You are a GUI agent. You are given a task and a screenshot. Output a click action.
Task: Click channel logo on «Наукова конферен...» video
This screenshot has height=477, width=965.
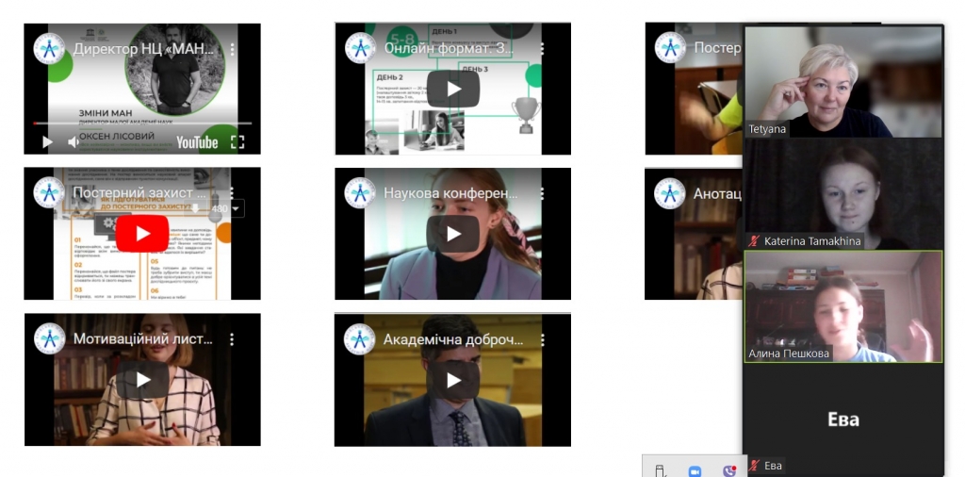(x=360, y=193)
